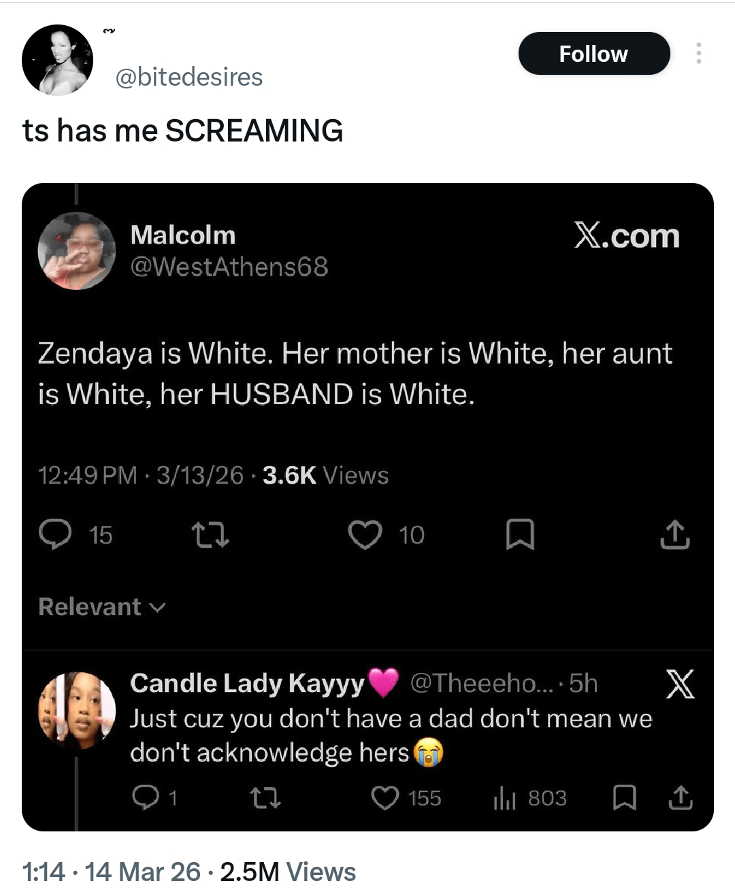Reply to Candle Lady Kayyy's comment
Screen dimensions: 735x894
(144, 798)
